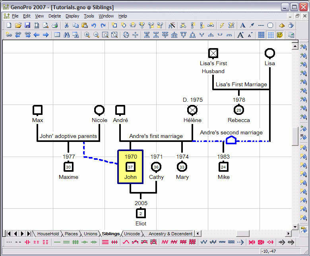310x256 pixels.
Task: Select Rebecca's circle symbol
Action: tap(238, 110)
